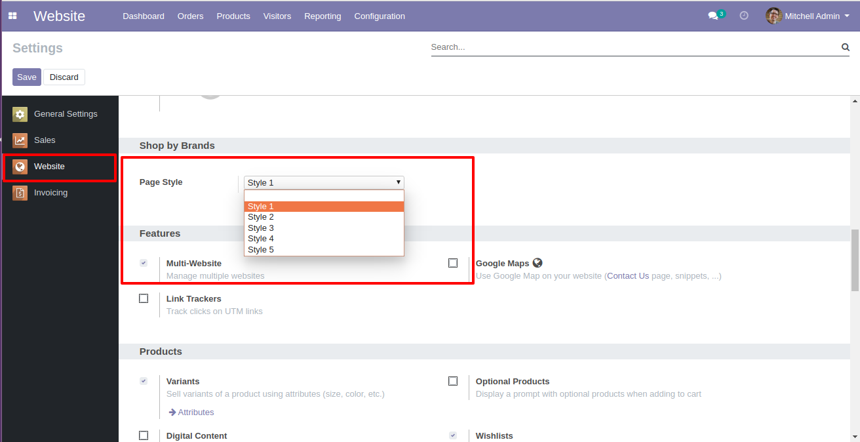Click the Save button
This screenshot has height=442, width=860.
tap(27, 77)
